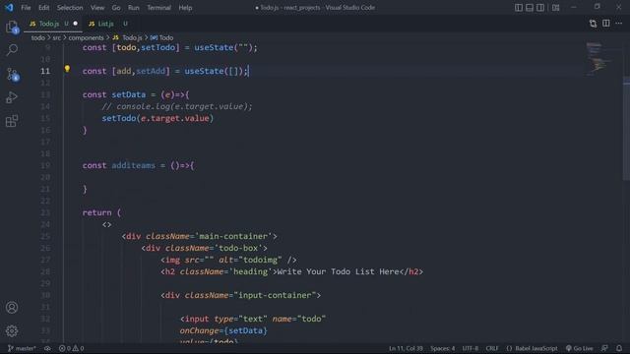Click the unsaved dot on Todo.js tab
The width and height of the screenshot is (630, 354).
click(x=76, y=24)
